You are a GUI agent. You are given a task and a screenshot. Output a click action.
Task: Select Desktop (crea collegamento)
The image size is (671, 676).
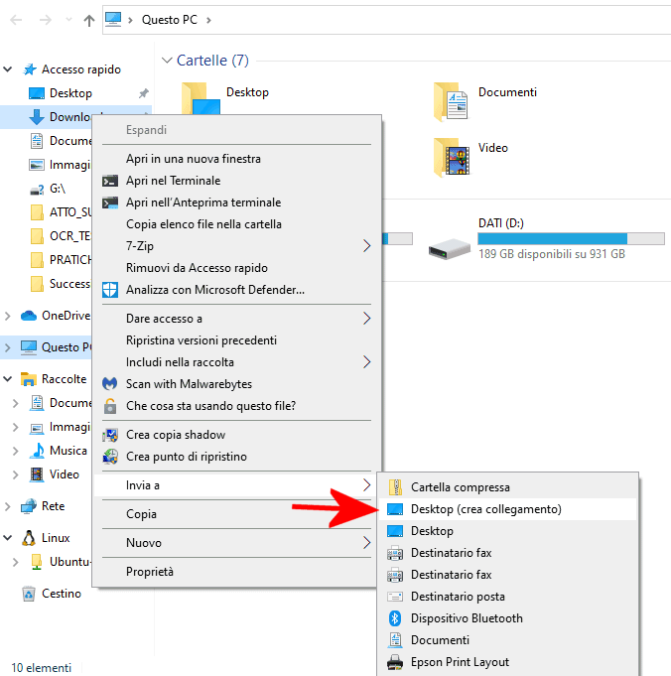(x=507, y=509)
